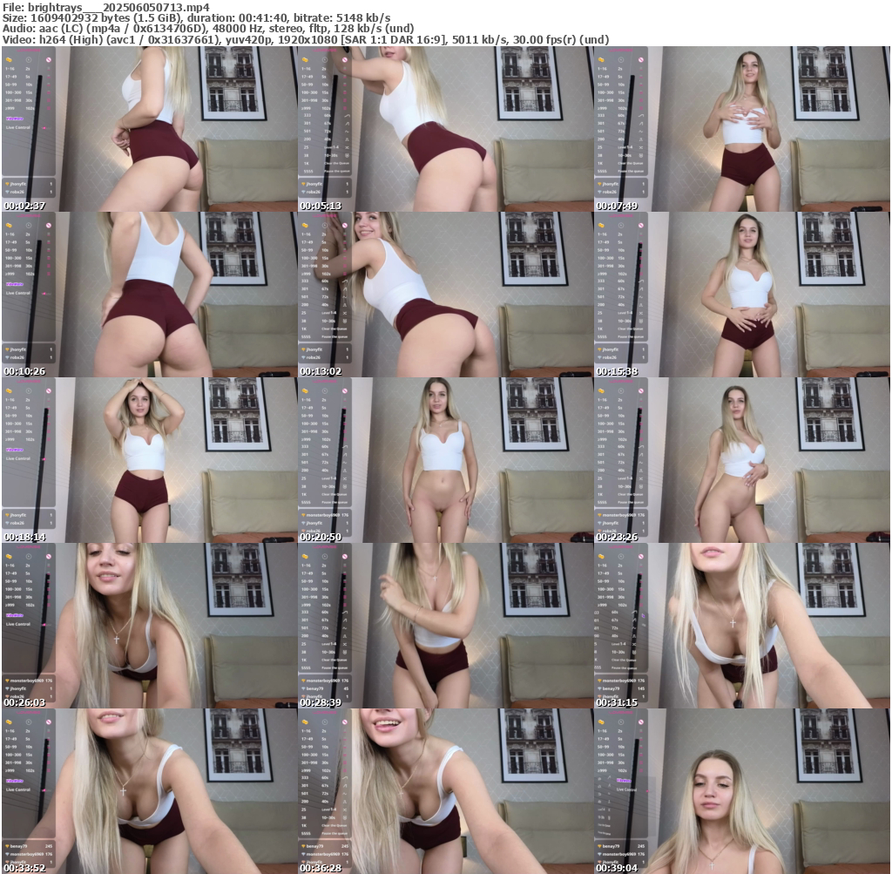The image size is (892, 874).
Task: Select the Video h264 stream info line
Action: click(x=306, y=40)
